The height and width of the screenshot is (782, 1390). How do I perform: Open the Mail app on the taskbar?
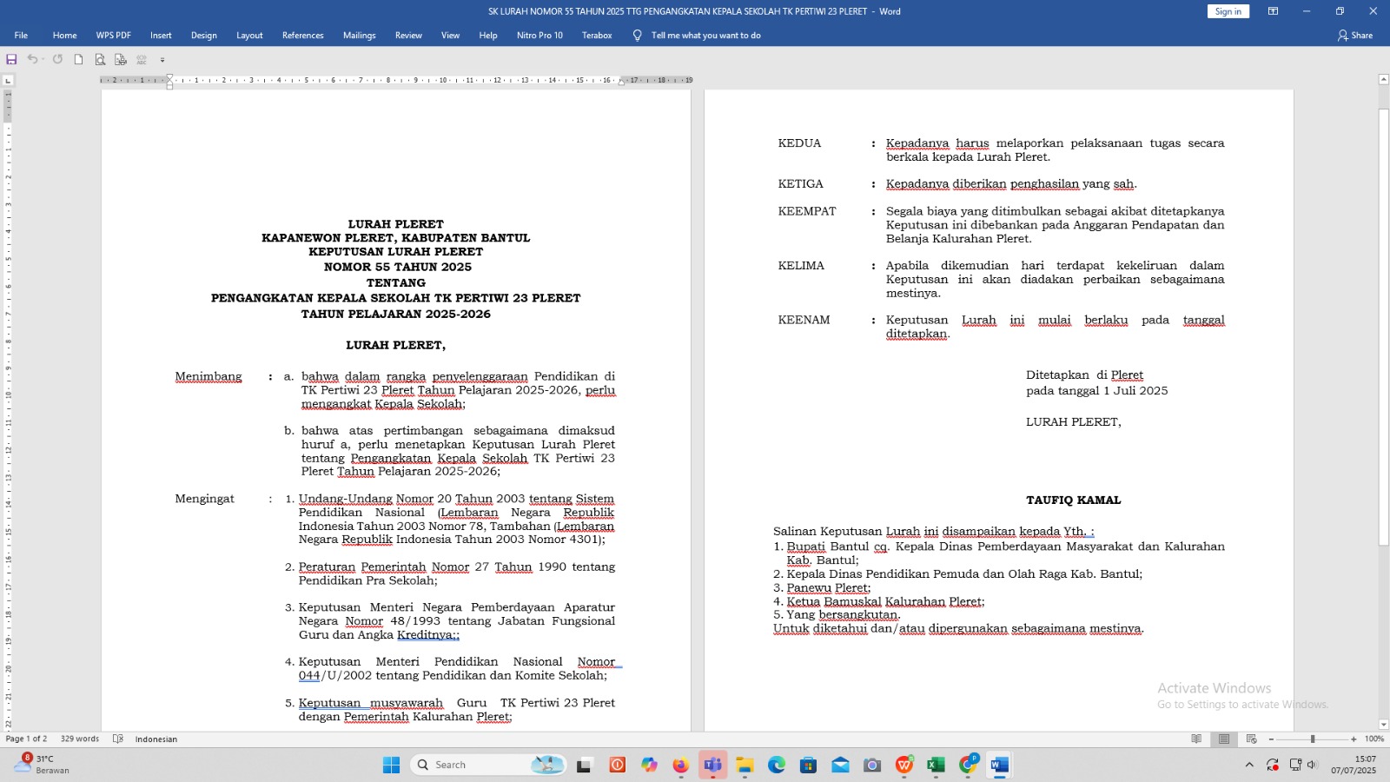840,765
